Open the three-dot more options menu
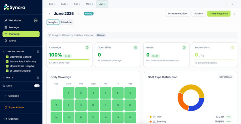Viewport: 241px width, 124px height. [235, 14]
